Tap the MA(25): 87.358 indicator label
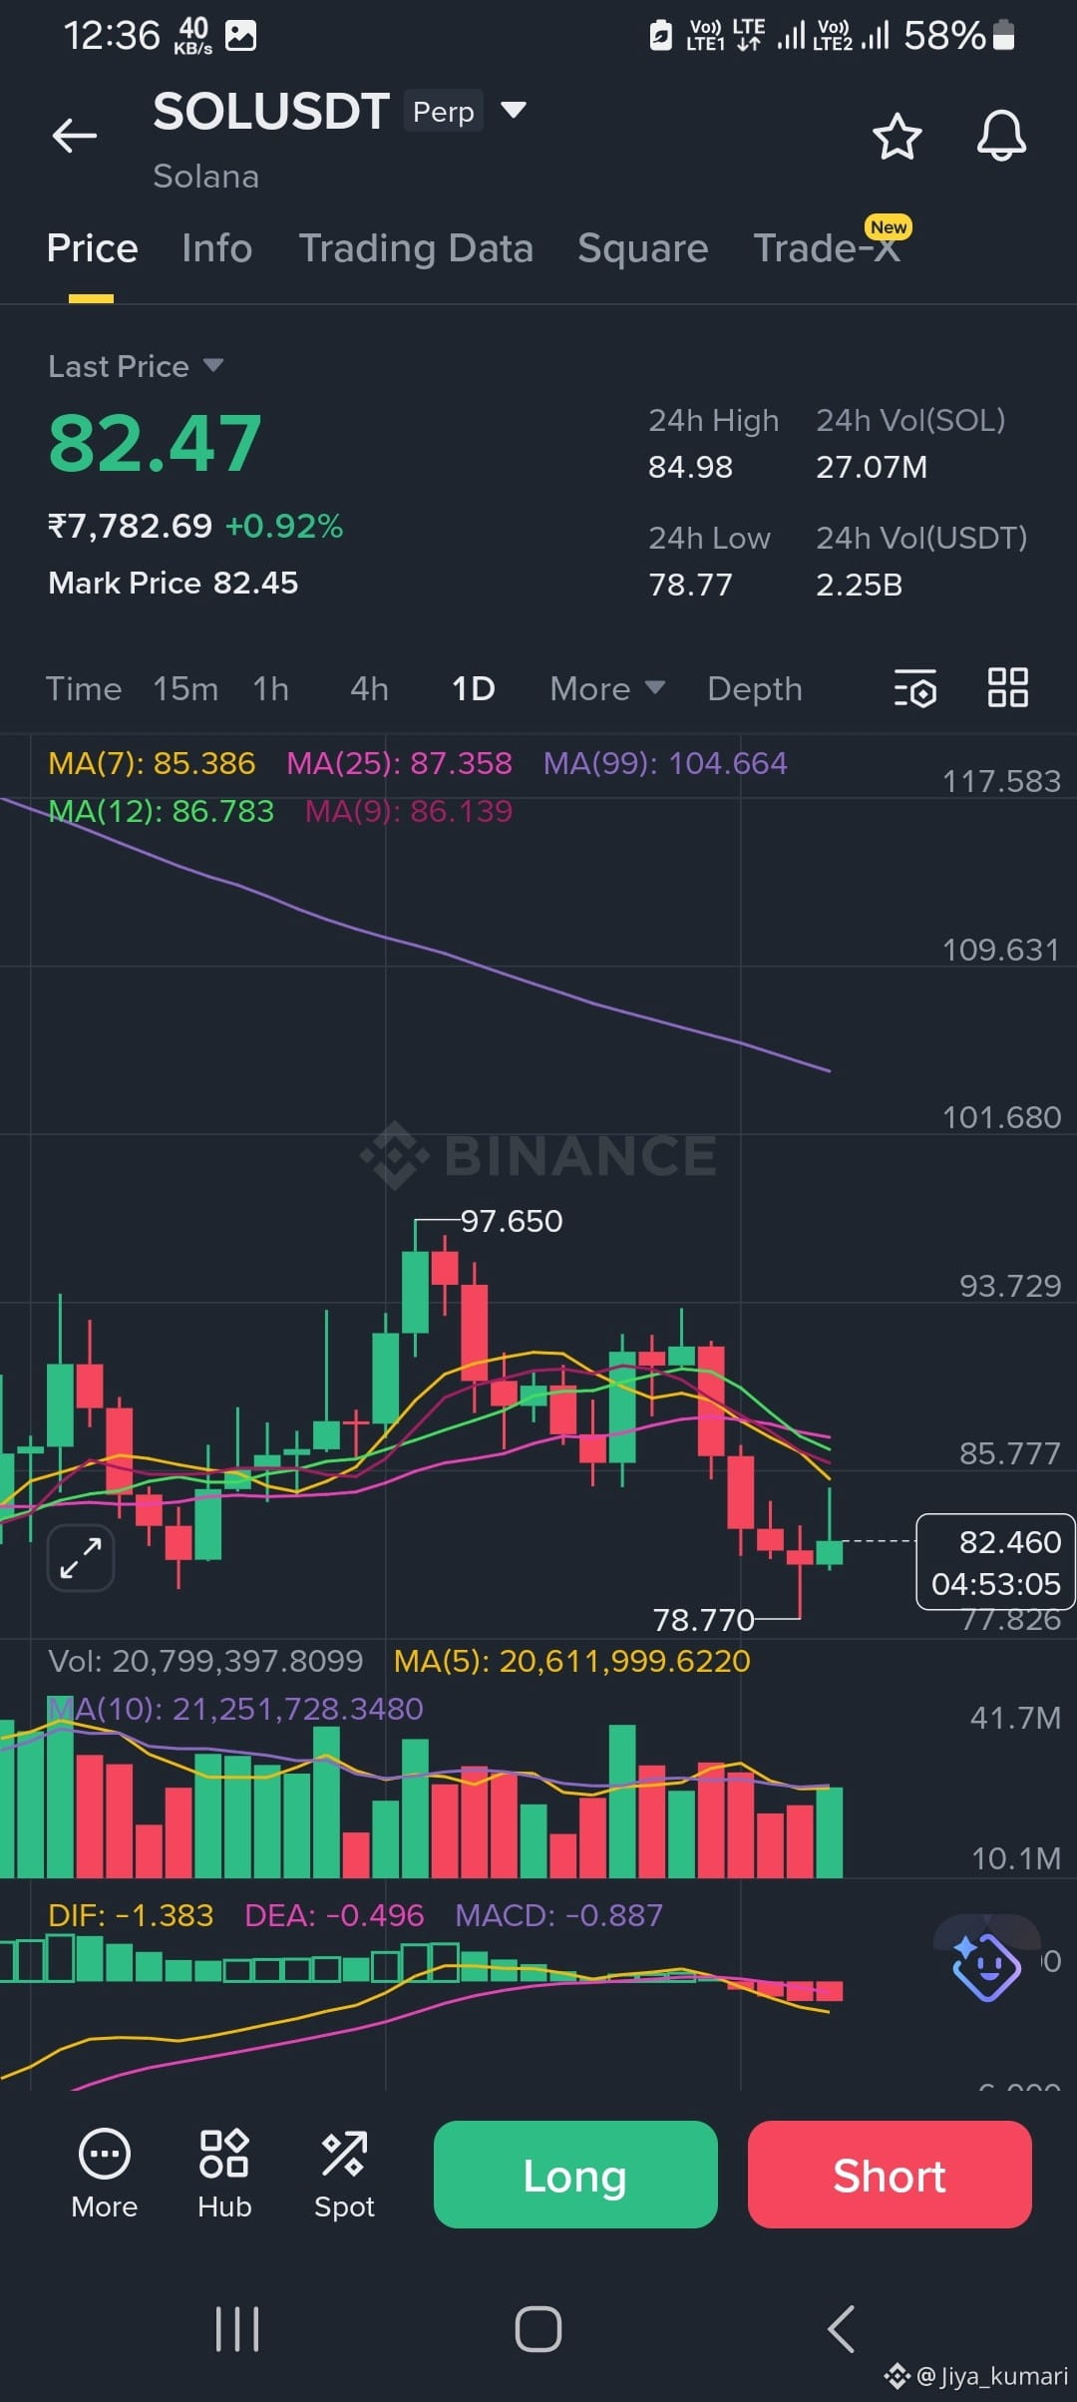The width and height of the screenshot is (1077, 2402). pos(399,763)
